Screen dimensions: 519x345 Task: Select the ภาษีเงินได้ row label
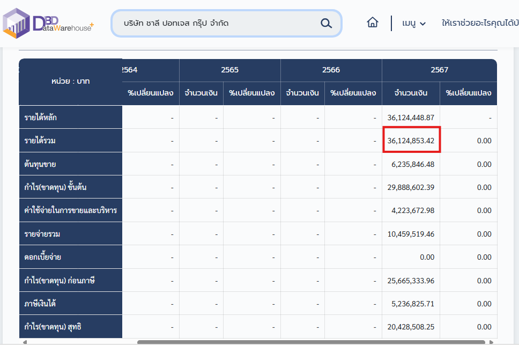70,304
